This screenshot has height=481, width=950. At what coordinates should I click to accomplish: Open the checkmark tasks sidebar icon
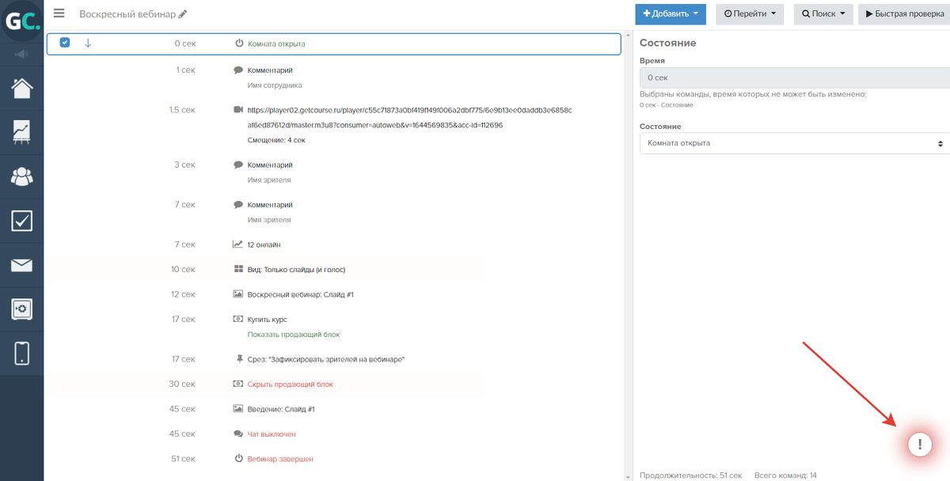point(22,221)
